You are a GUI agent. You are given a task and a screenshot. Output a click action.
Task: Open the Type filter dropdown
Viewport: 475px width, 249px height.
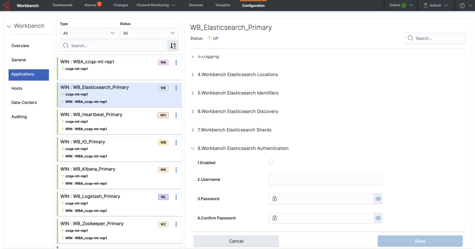point(89,33)
